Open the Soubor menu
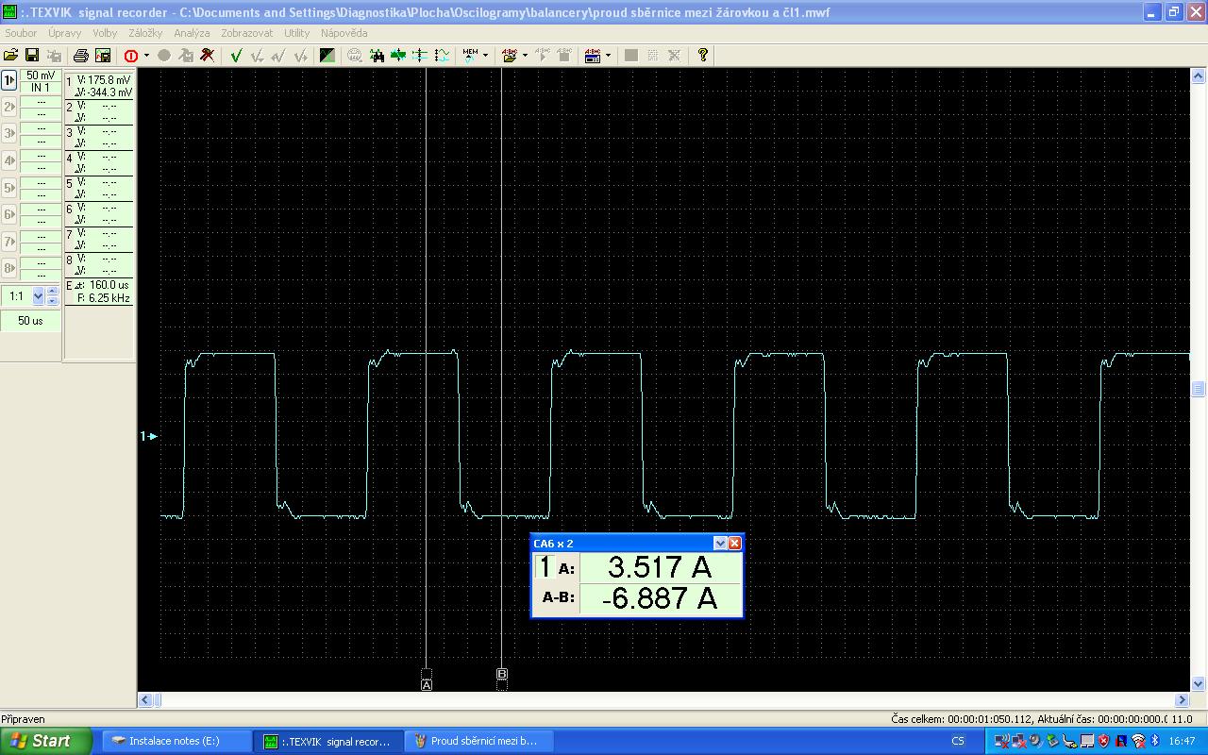 coord(21,33)
